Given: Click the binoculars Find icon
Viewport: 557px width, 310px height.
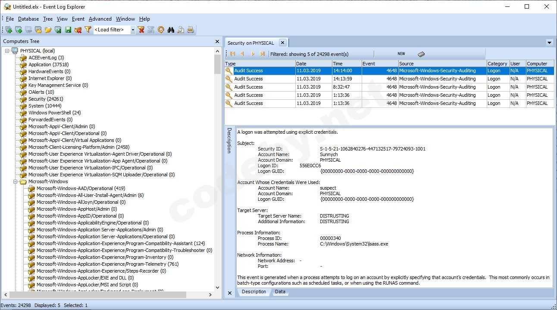Looking at the screenshot, I should pos(171,30).
